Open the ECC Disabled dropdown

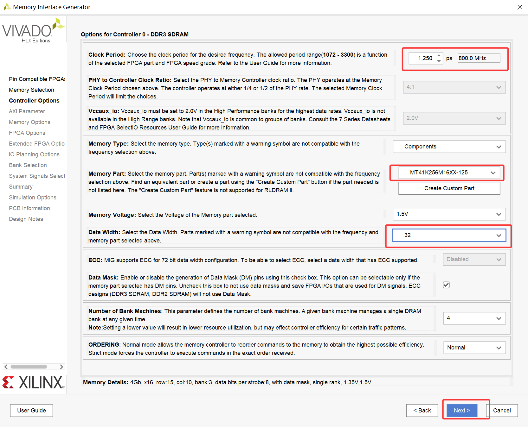[474, 259]
